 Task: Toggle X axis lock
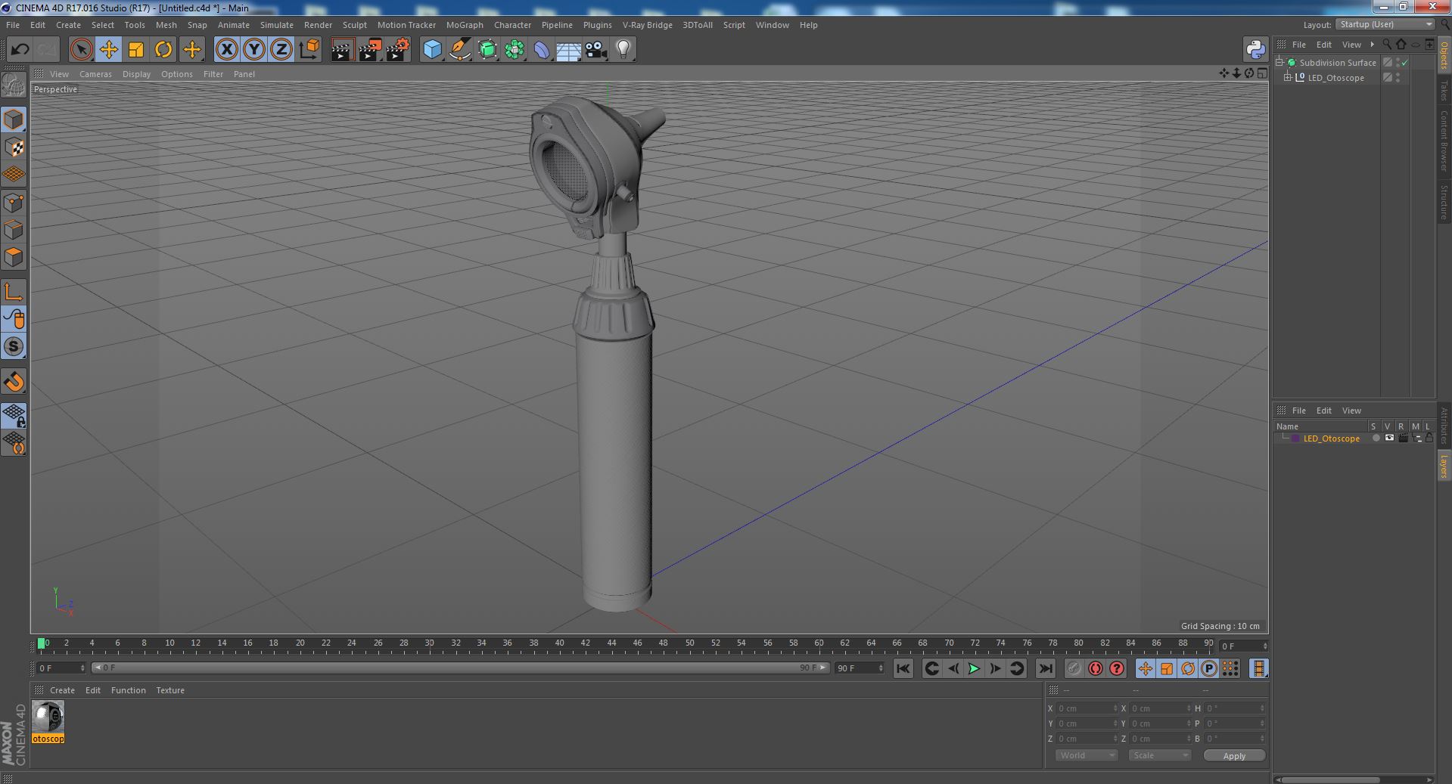click(226, 50)
